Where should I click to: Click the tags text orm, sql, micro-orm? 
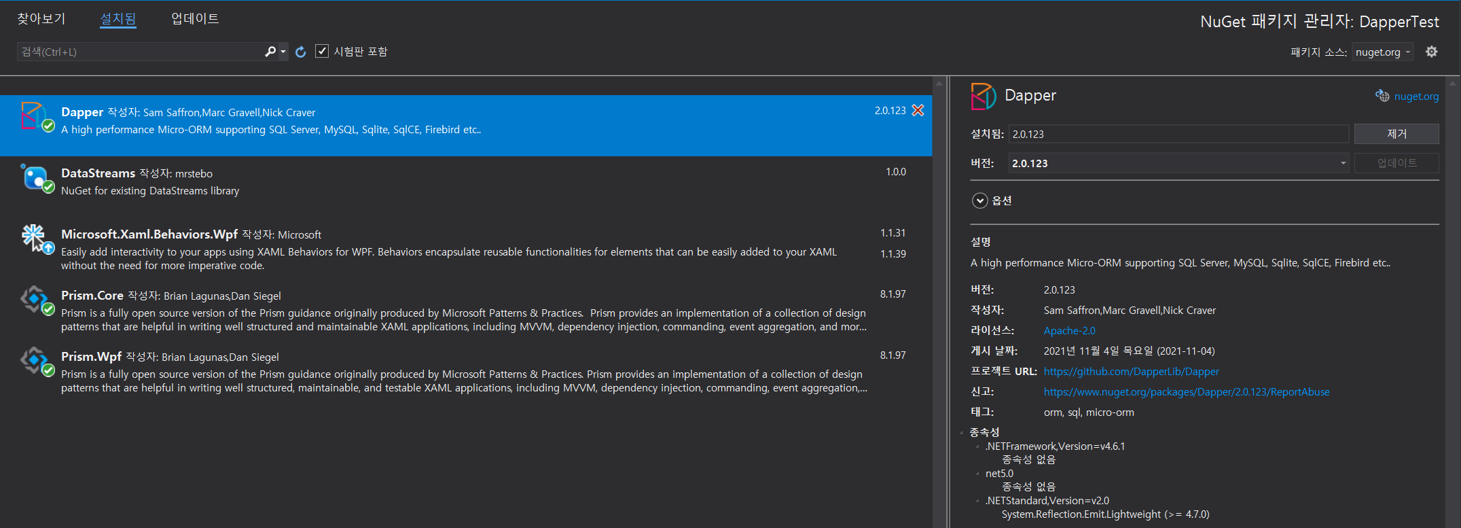point(1089,412)
